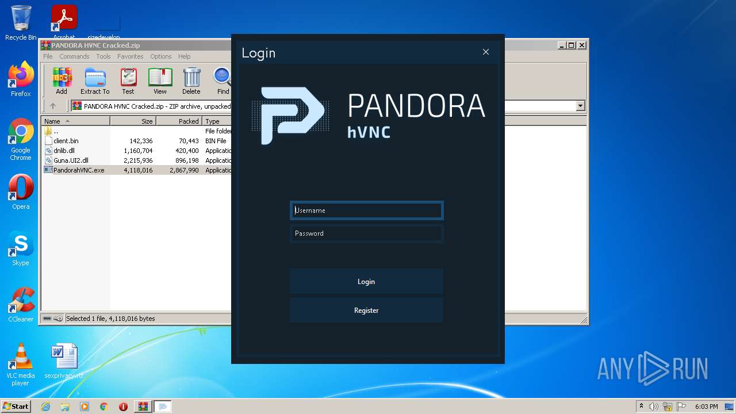Open Internet Explorer from the taskbar
This screenshot has height=414, width=736.
(x=45, y=407)
